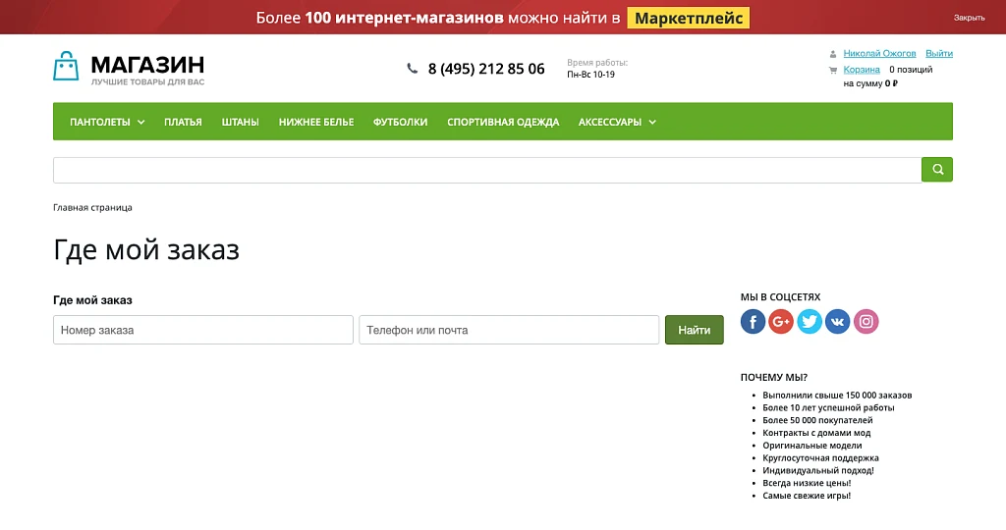This screenshot has height=530, width=1006.
Task: Open the Аксессуары category
Action: (610, 122)
